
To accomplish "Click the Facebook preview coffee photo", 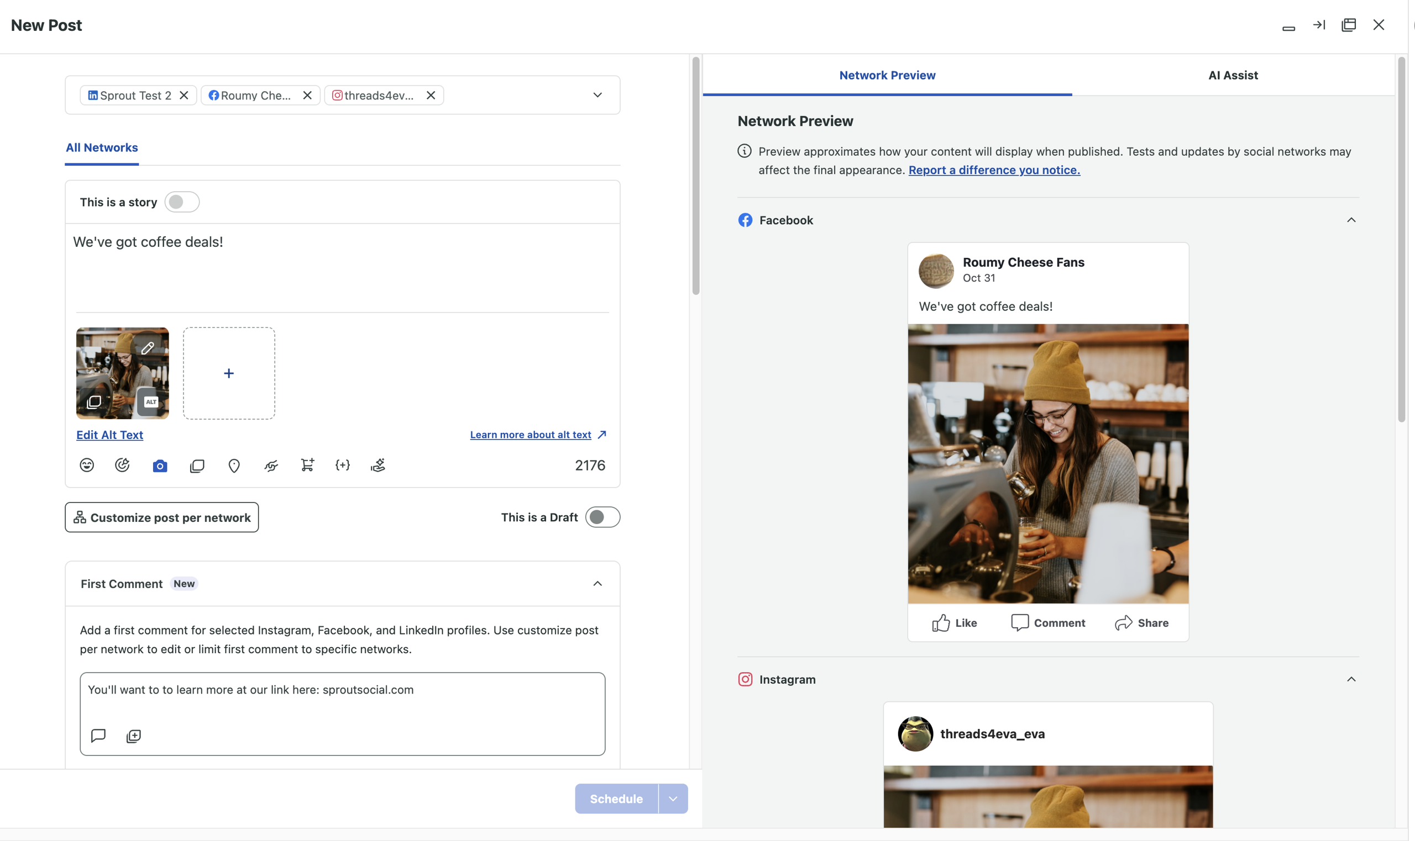I will [x=1048, y=463].
